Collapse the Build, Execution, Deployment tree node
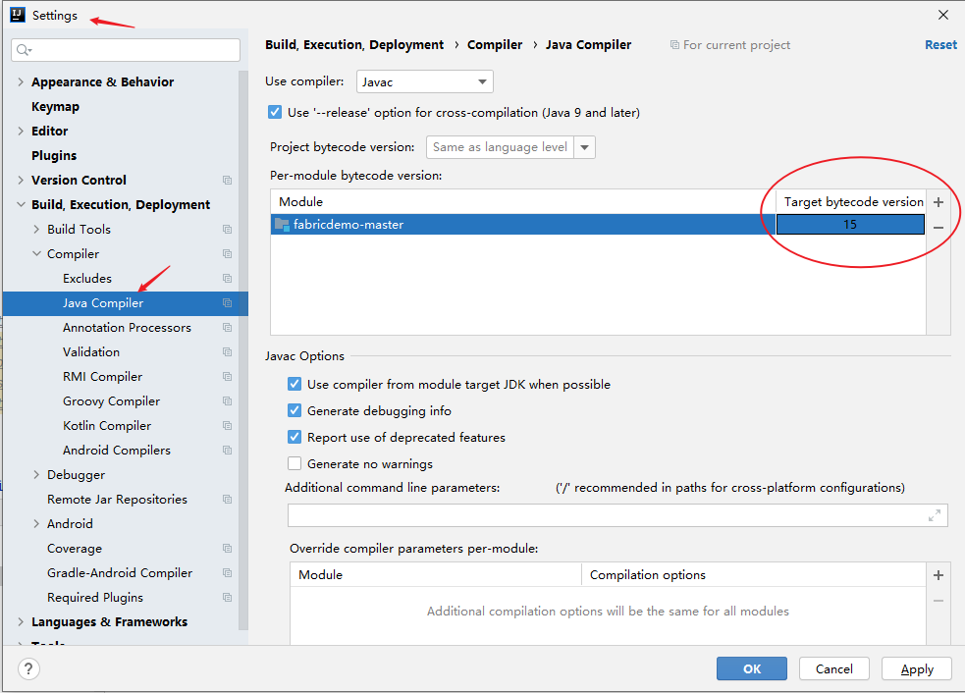This screenshot has height=693, width=965. (x=19, y=204)
